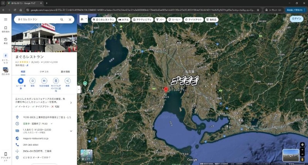Open the tab search dropdown arrow
This screenshot has width=308, height=165.
(x=3, y=3)
